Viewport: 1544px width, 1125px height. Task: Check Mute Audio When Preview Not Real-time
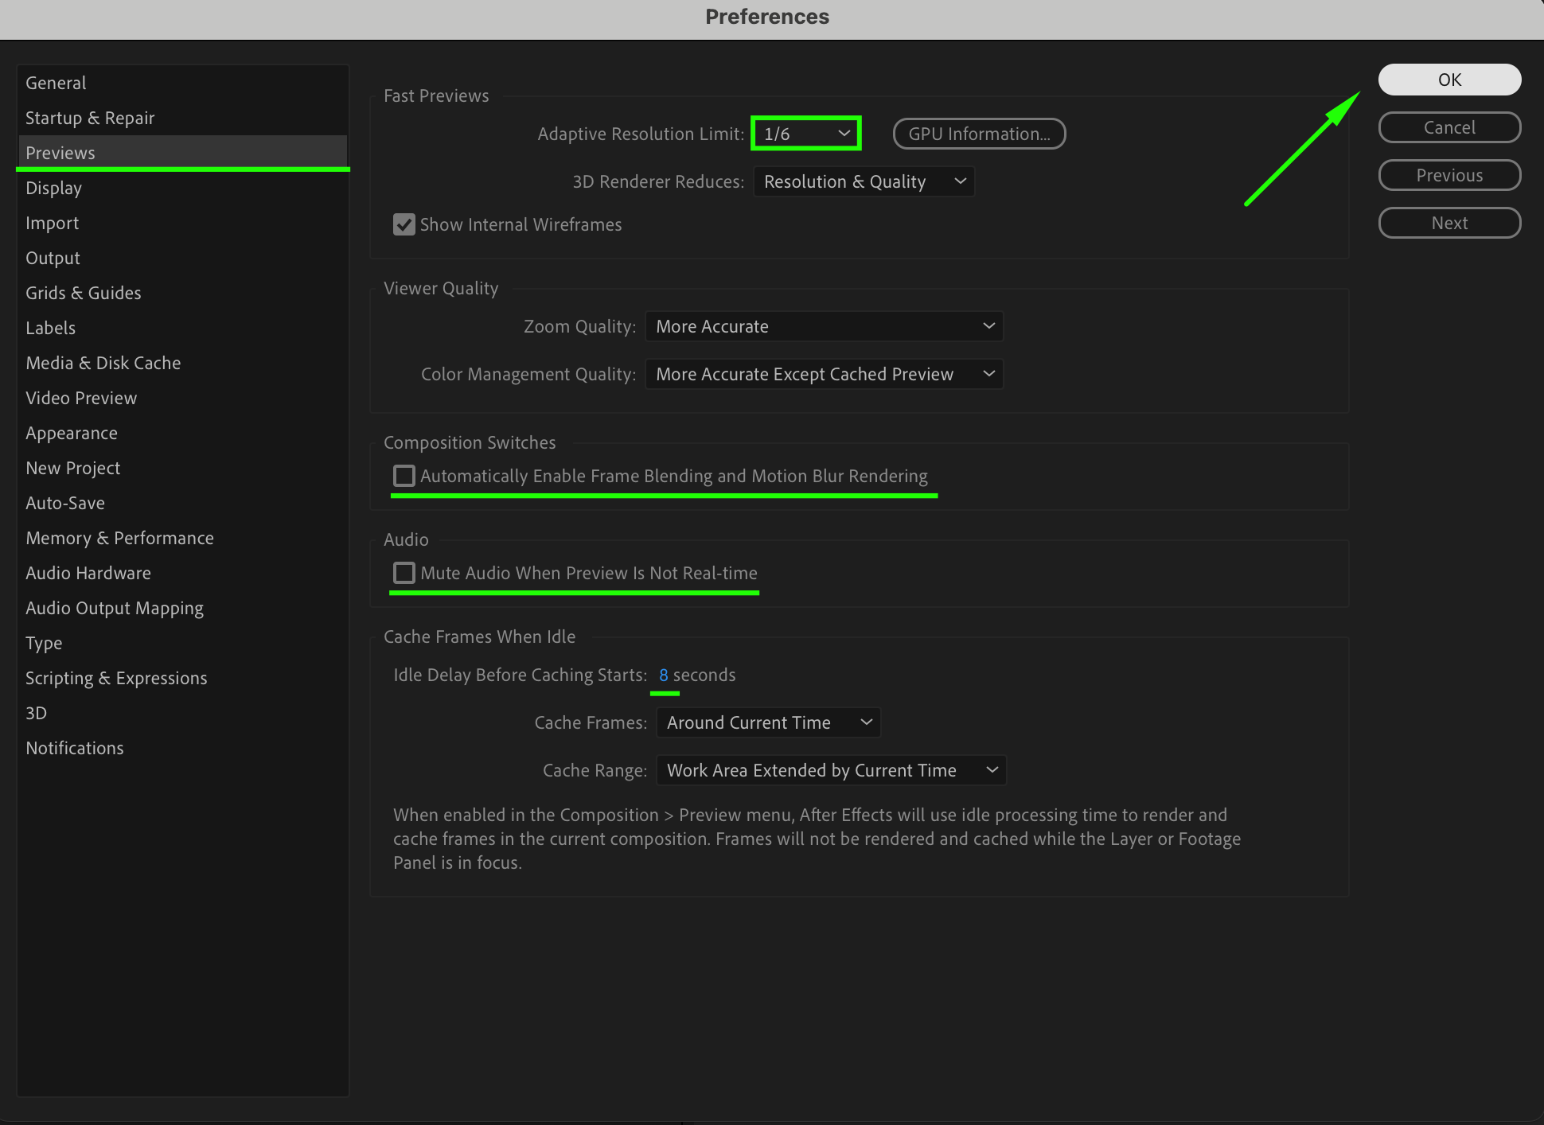[x=404, y=574]
